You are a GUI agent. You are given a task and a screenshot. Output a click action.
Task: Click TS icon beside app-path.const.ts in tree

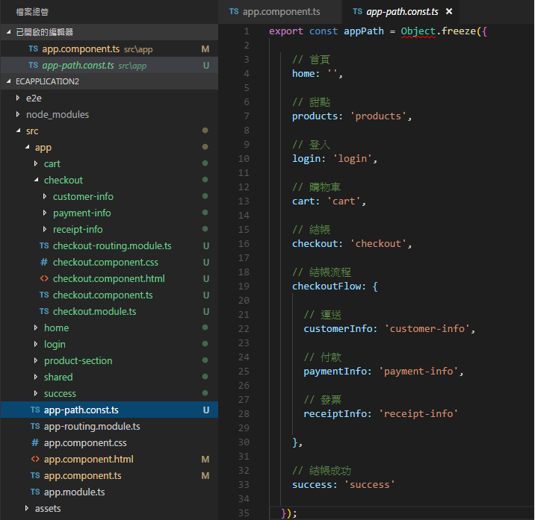(x=35, y=410)
